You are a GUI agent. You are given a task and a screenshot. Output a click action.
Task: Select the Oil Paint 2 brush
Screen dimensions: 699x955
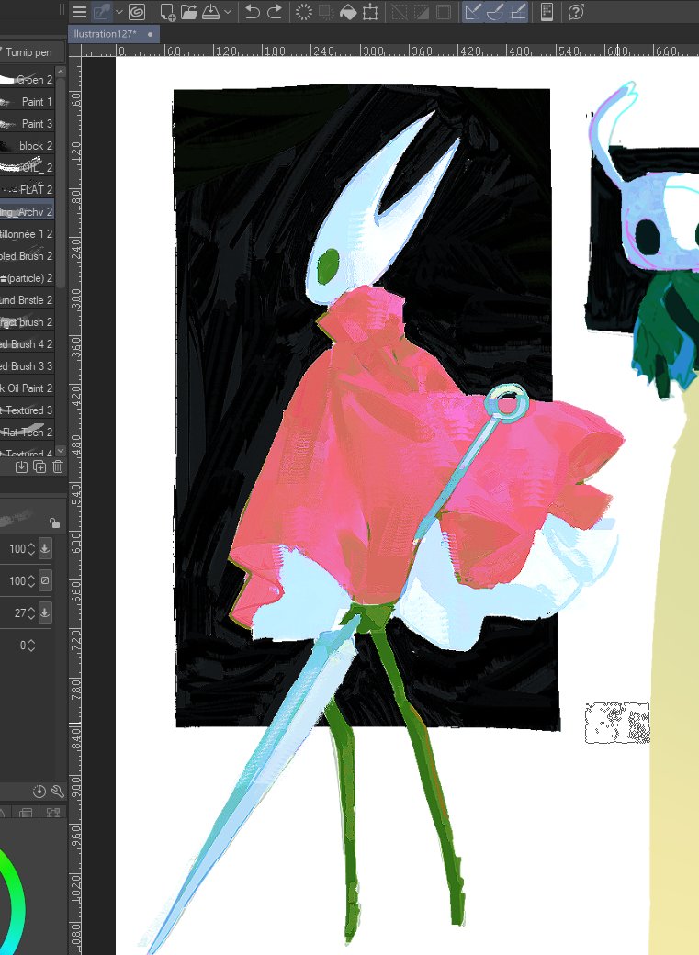pos(27,388)
